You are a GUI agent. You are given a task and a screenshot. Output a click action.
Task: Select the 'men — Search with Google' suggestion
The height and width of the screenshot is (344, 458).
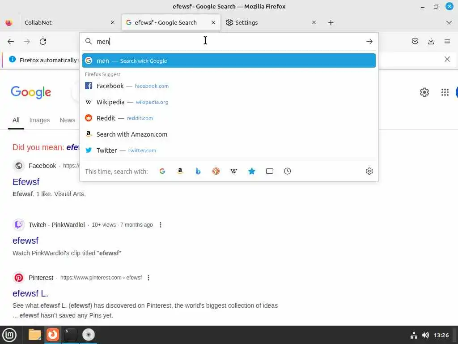coord(229,60)
